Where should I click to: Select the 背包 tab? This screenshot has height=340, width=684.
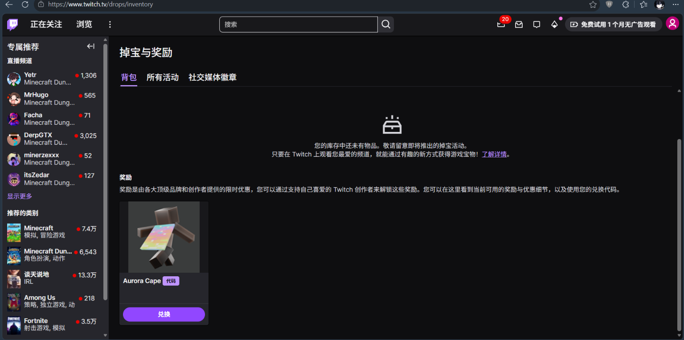click(129, 78)
